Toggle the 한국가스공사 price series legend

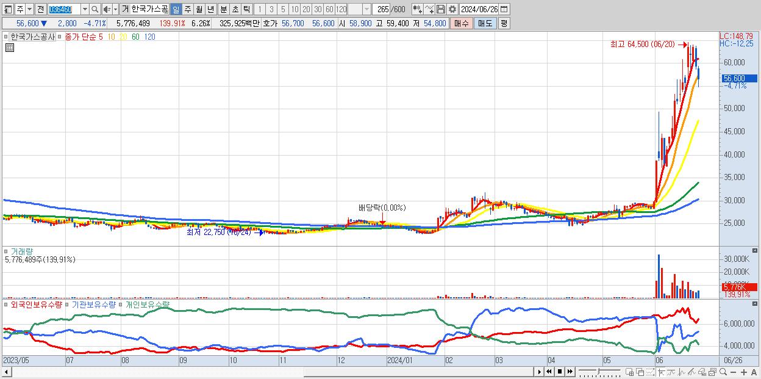32,37
